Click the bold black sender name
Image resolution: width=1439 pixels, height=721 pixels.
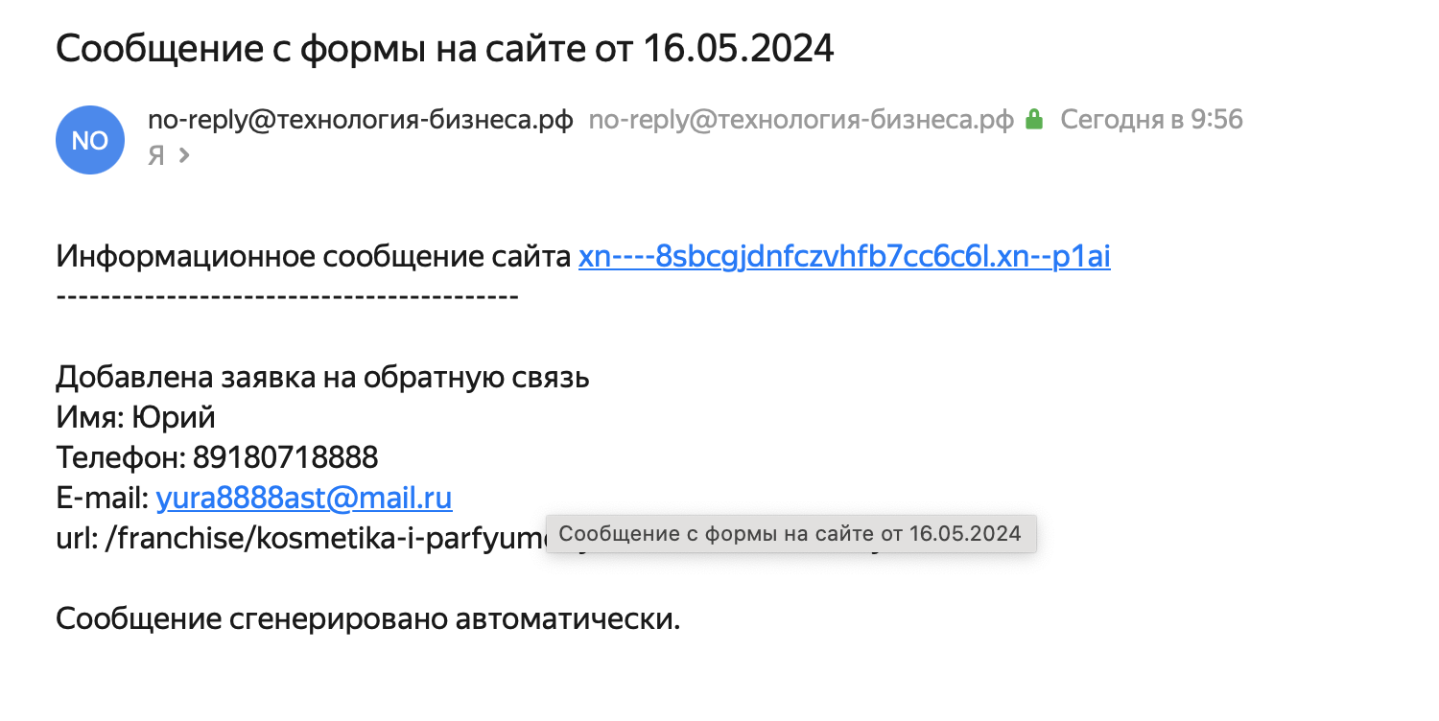(x=360, y=120)
